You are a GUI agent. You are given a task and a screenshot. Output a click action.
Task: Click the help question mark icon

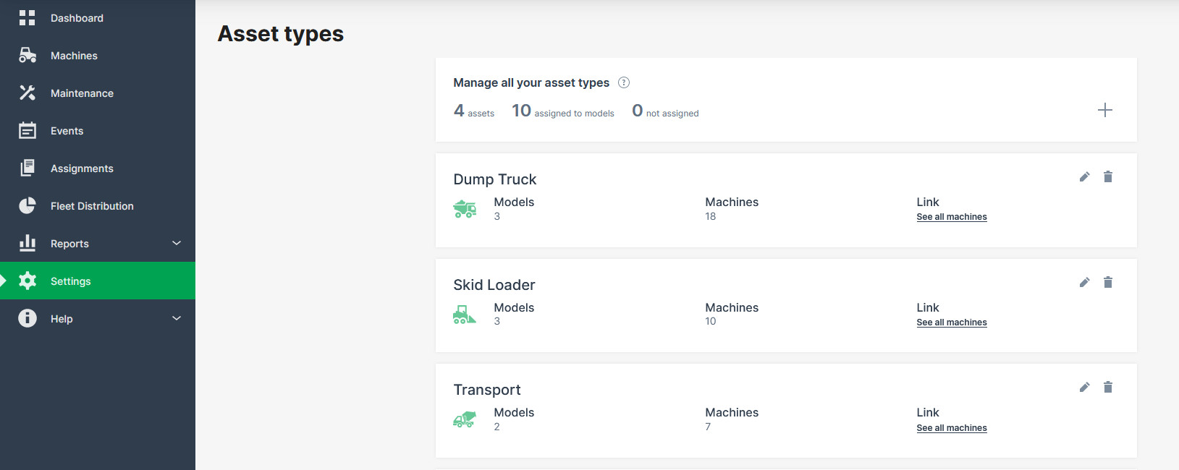coord(624,82)
